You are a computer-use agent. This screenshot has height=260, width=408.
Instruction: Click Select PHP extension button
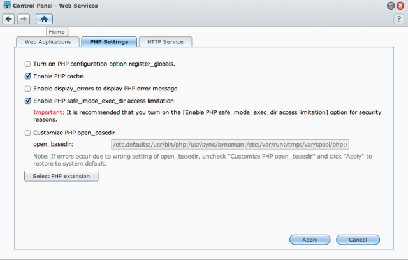coord(61,176)
